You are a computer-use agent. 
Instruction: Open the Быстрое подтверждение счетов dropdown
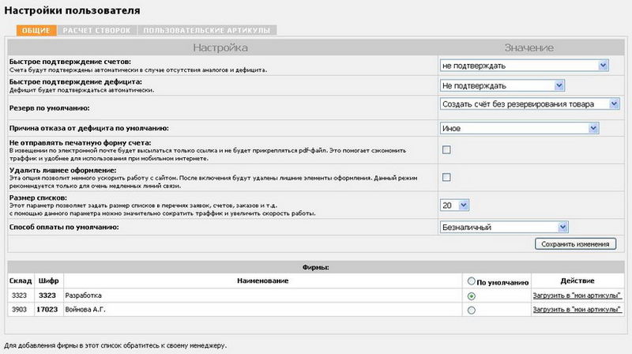(x=524, y=65)
